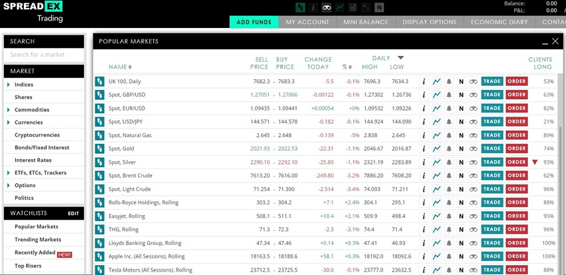Click TRADE button for Spot, Silver
The width and height of the screenshot is (566, 275).
[x=492, y=162]
